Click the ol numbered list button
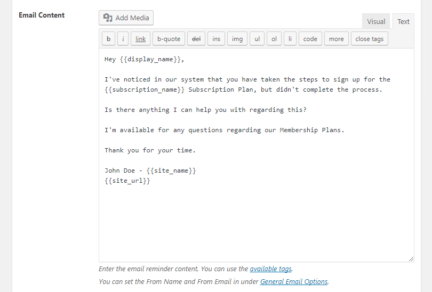Viewport: 432px width, 292px height. (274, 39)
